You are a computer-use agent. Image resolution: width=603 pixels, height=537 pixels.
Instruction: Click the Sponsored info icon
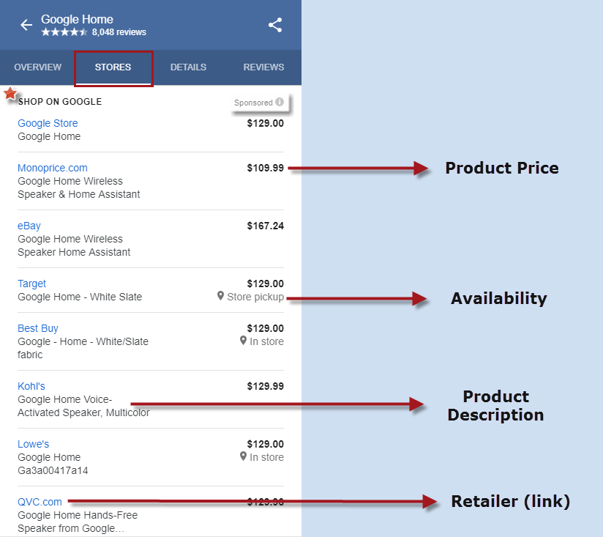(x=280, y=103)
